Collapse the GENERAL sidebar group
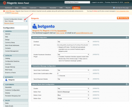The height and width of the screenshot is (107, 132). 16,31
